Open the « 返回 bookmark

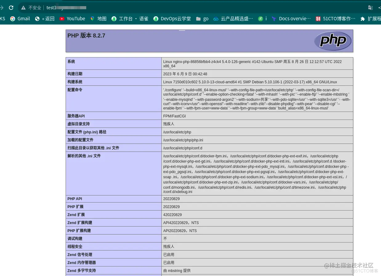tap(45, 19)
